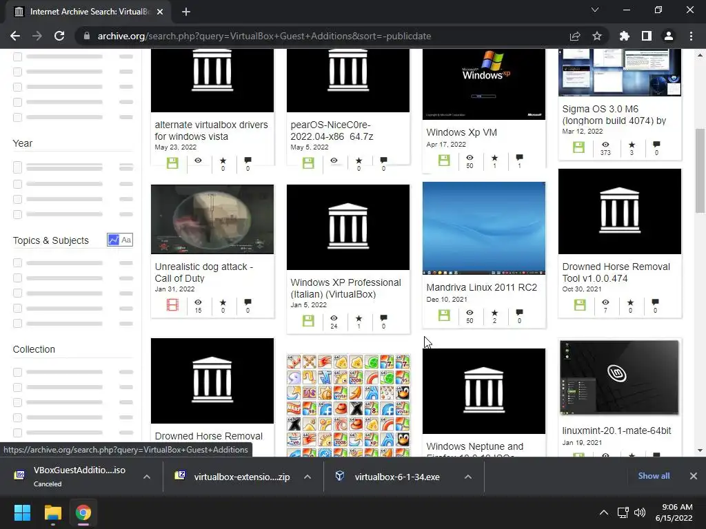Expand options for virtualbox-extension zip download

click(307, 477)
